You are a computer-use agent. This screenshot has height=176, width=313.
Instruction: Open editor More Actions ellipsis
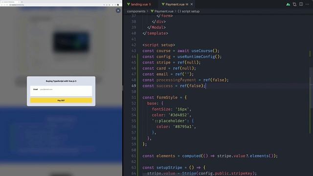307,4
